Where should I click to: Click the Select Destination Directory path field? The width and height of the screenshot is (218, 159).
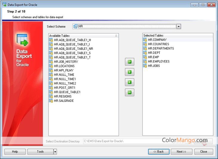pos(138,141)
